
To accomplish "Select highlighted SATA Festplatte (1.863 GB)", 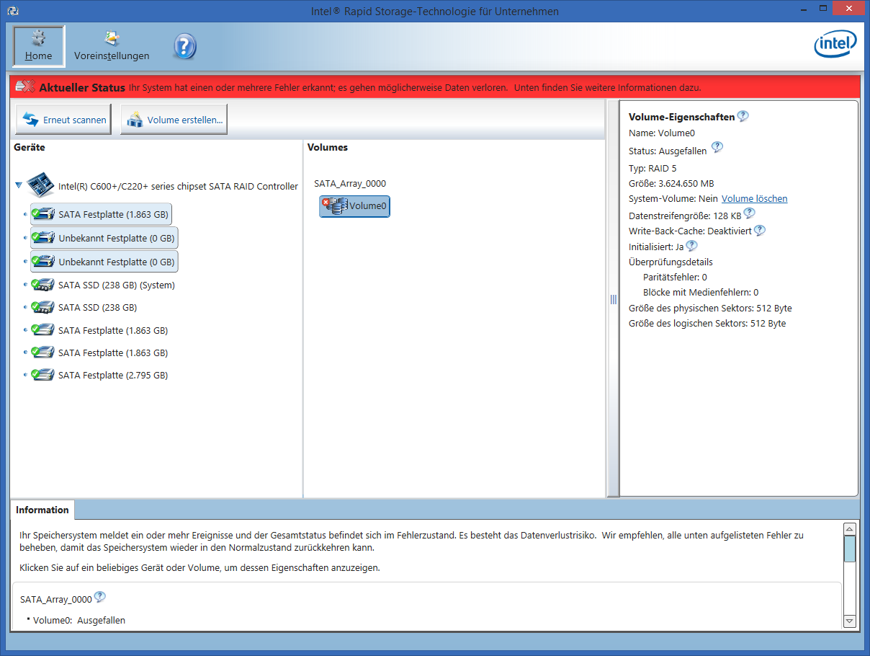I will pyautogui.click(x=102, y=214).
